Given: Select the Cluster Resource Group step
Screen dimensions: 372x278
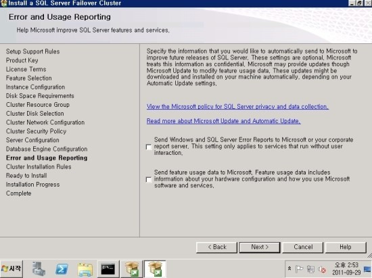Looking at the screenshot, I should coord(38,105).
